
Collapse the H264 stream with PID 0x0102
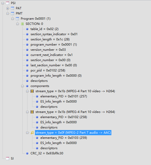[x=27, y=112]
